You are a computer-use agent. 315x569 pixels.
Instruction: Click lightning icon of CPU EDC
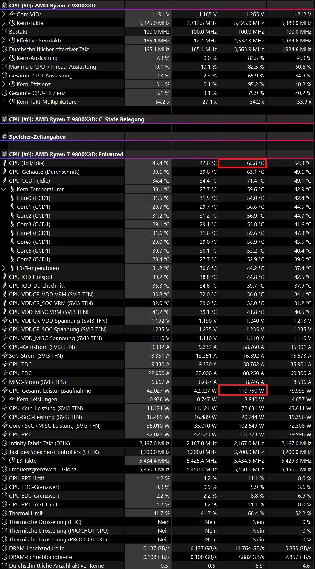tap(5, 373)
